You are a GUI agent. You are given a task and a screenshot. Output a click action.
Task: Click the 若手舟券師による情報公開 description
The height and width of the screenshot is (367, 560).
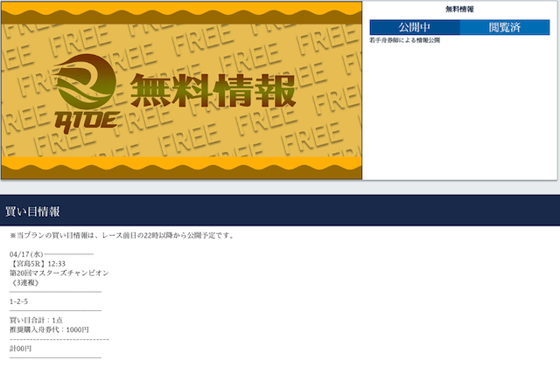coord(404,40)
